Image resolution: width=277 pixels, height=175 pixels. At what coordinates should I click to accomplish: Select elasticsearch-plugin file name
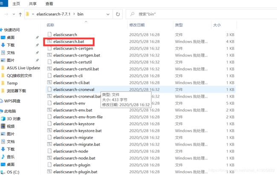(72, 165)
